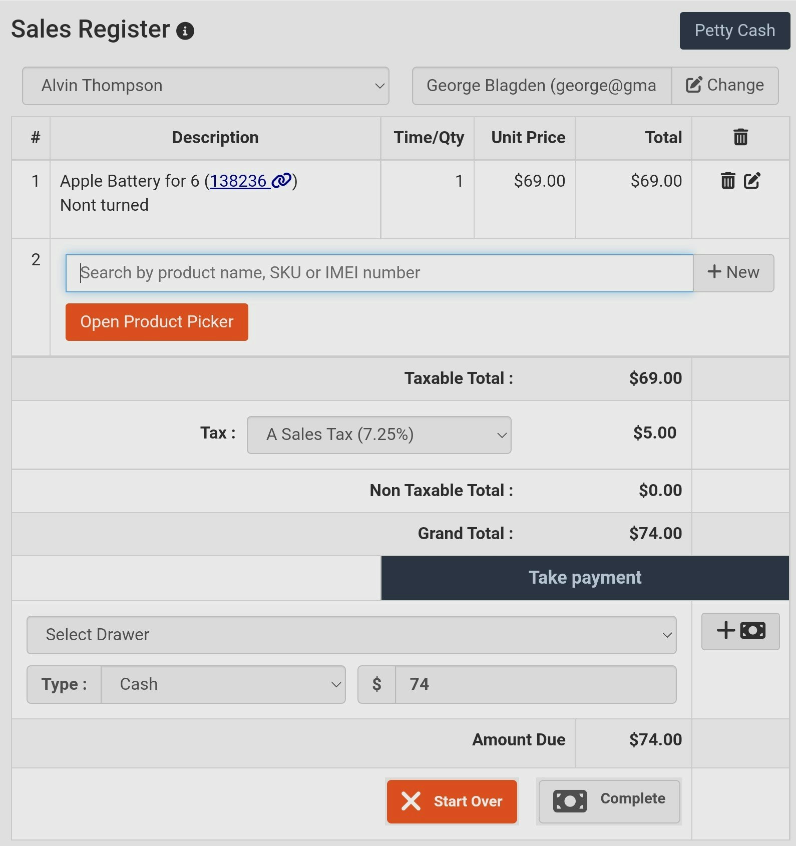Image resolution: width=796 pixels, height=846 pixels.
Task: Delete line item 1 using its trash icon
Action: [728, 181]
